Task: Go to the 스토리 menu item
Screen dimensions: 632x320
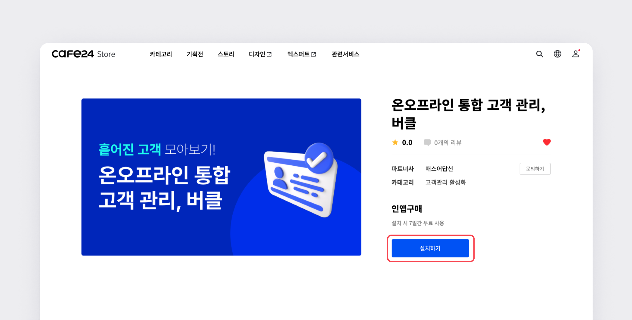Action: pyautogui.click(x=226, y=54)
